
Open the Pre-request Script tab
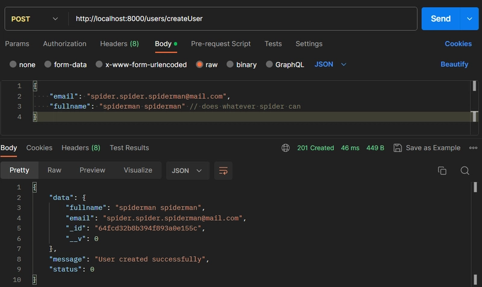tap(221, 44)
